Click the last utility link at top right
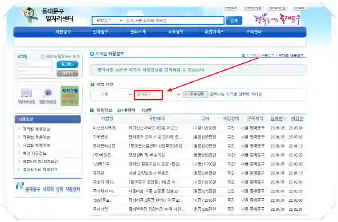338x222 pixels. (299, 8)
